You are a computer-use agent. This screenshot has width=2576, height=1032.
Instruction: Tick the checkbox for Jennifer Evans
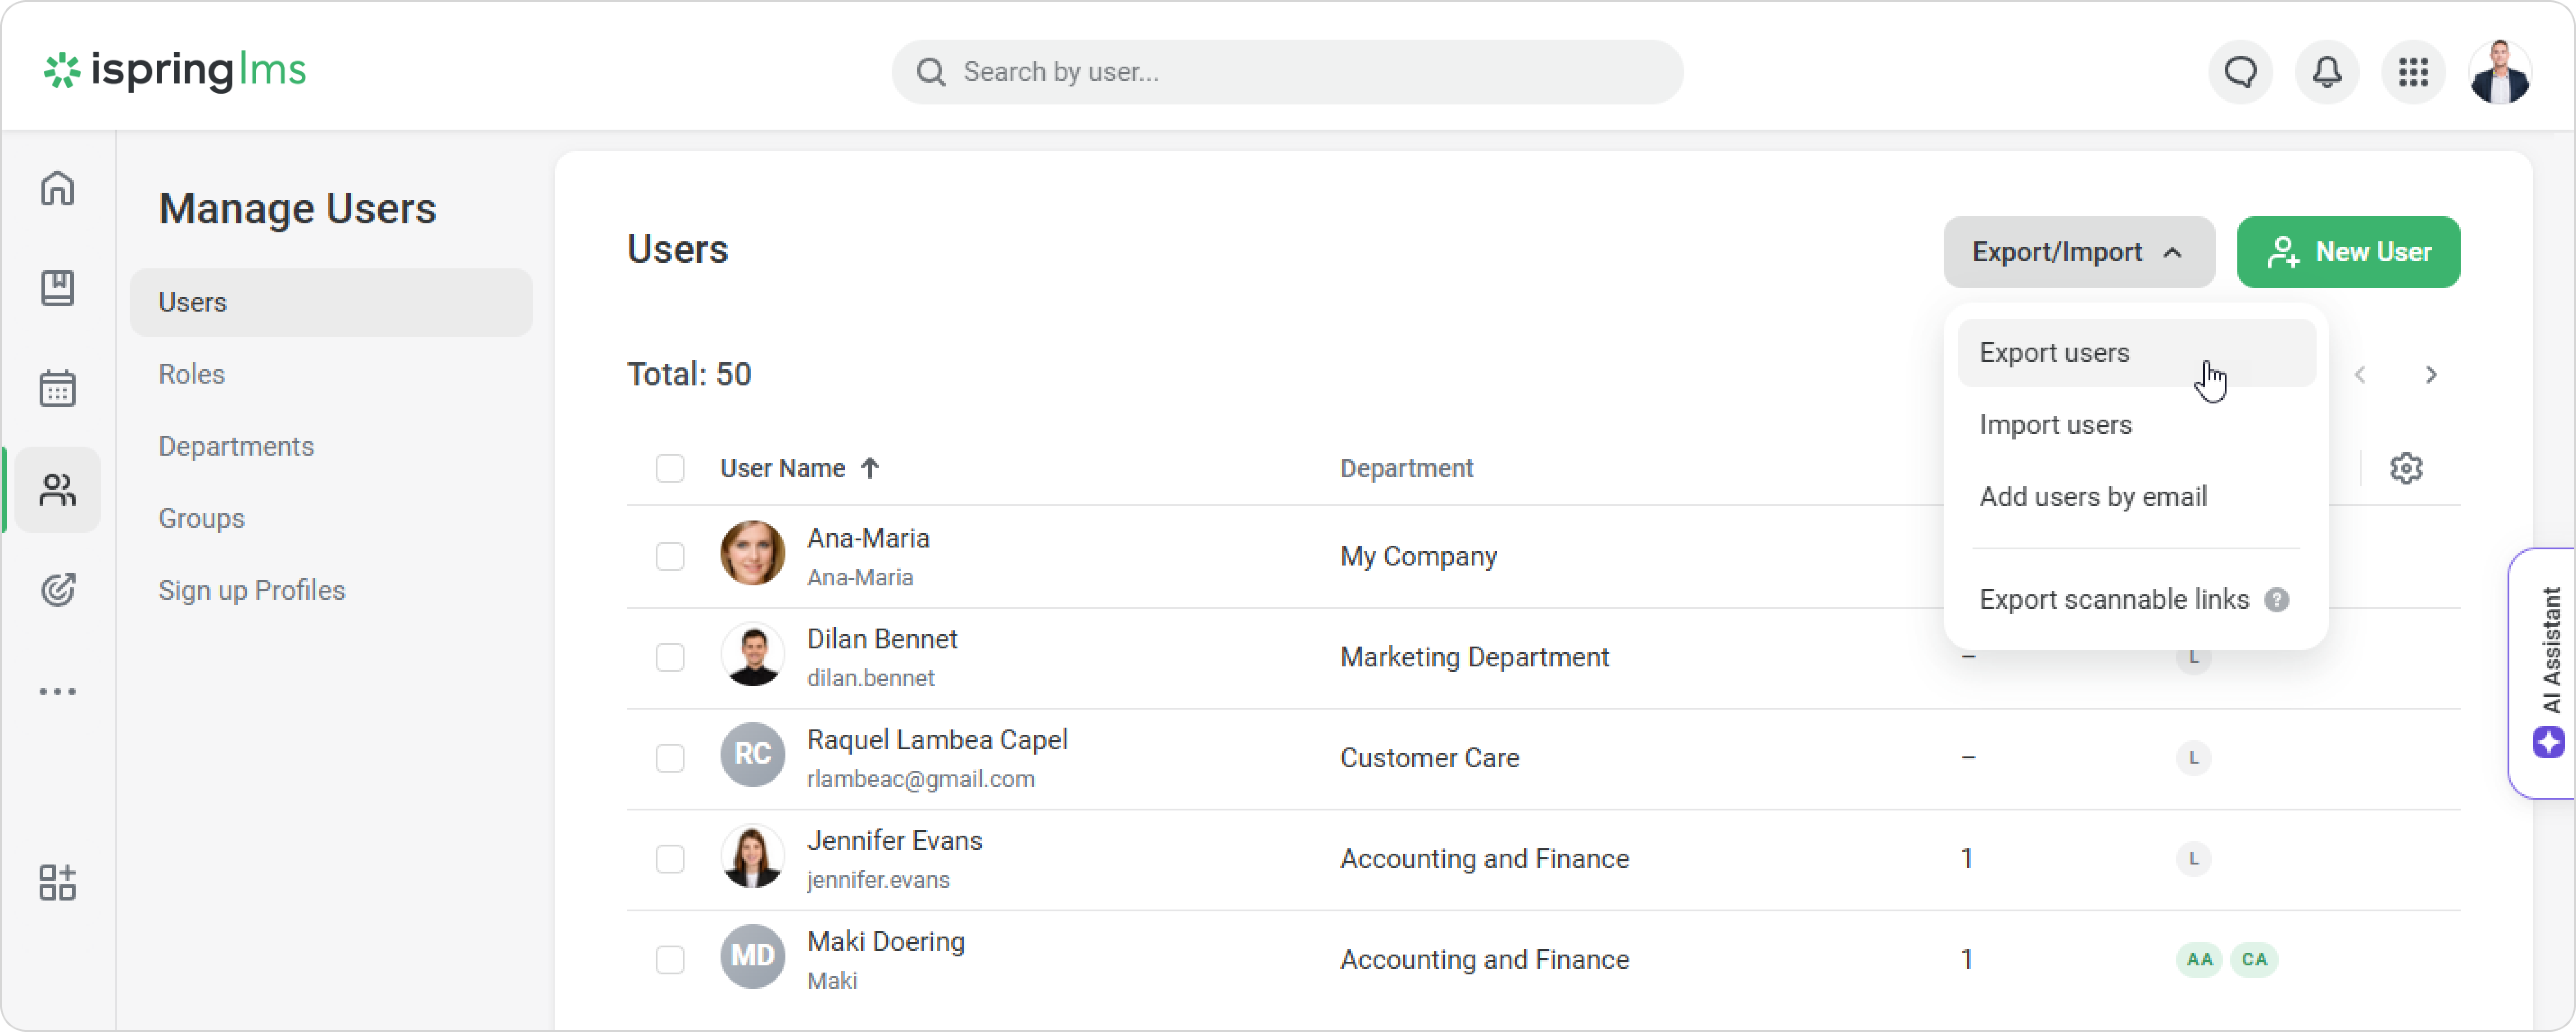669,859
